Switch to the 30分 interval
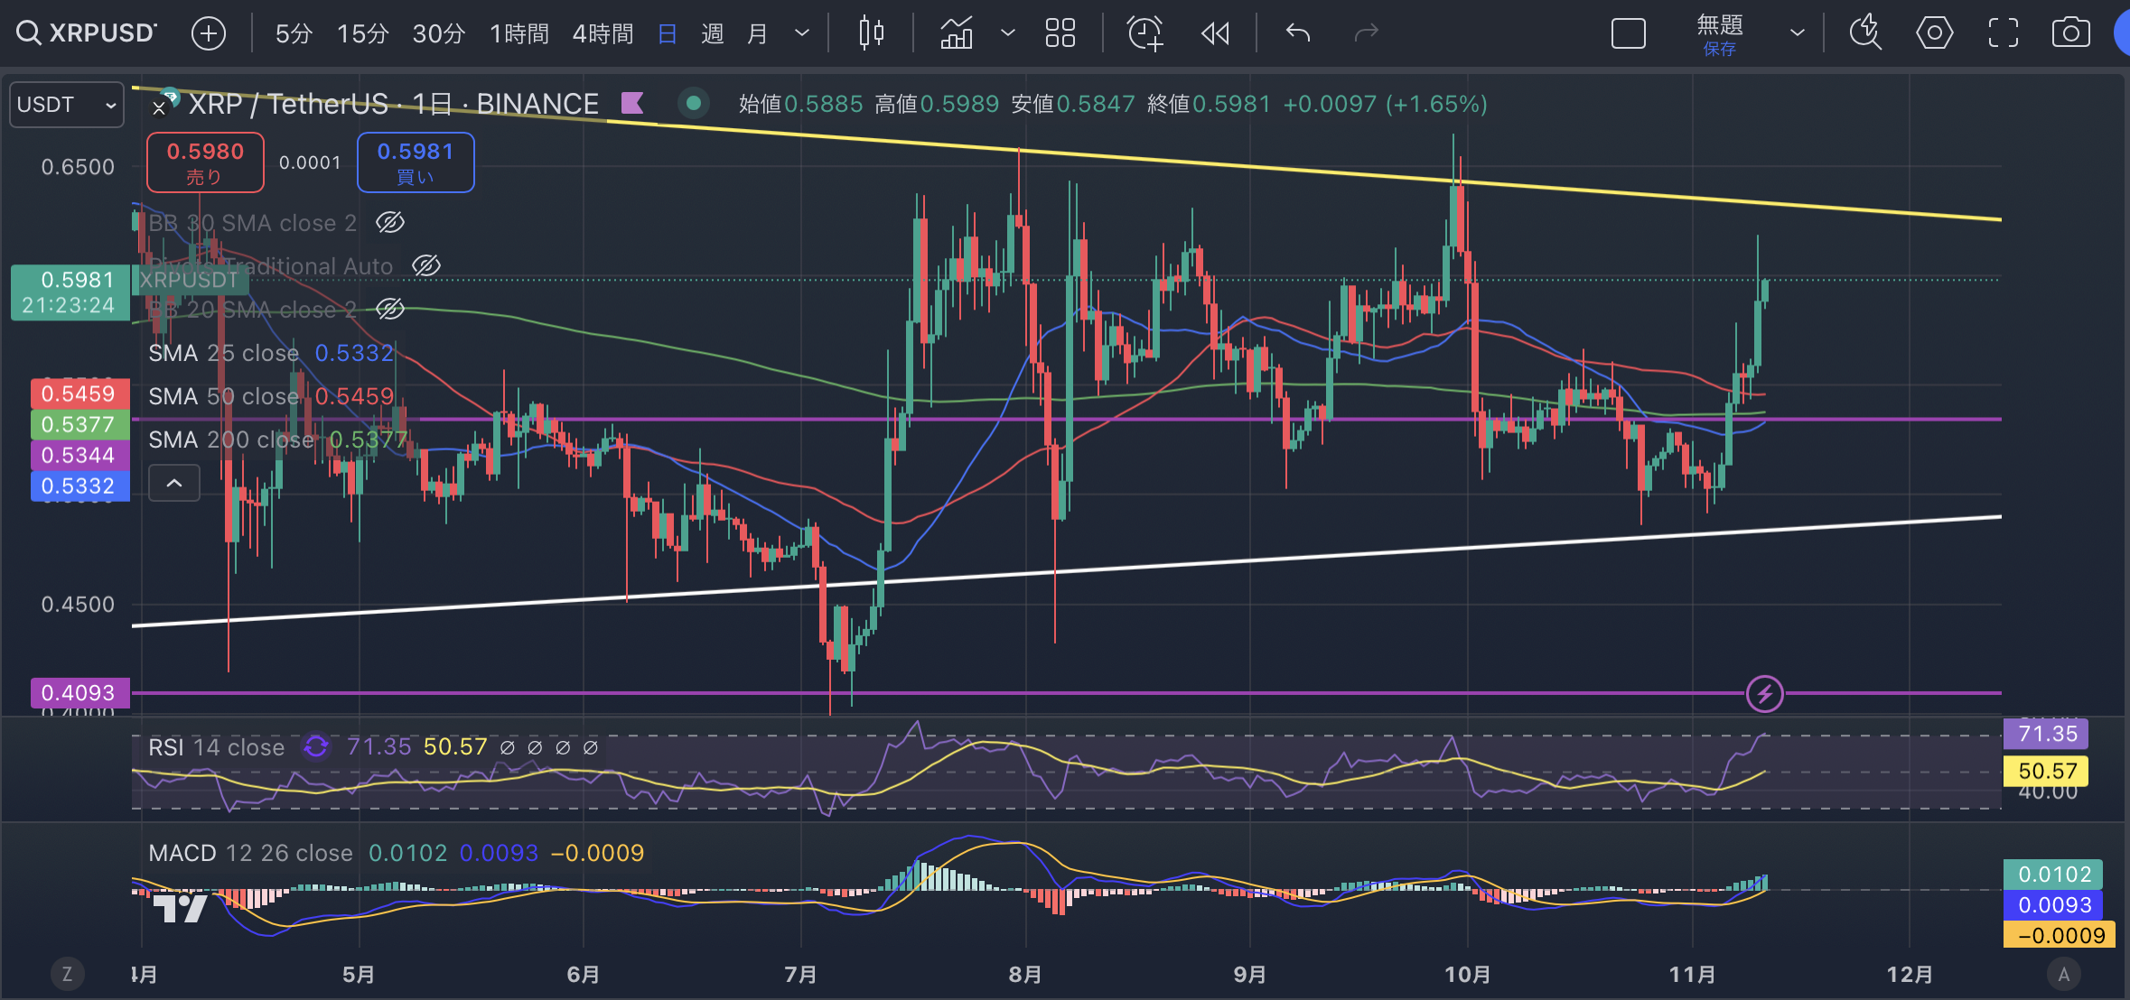The width and height of the screenshot is (2130, 1000). pyautogui.click(x=438, y=33)
